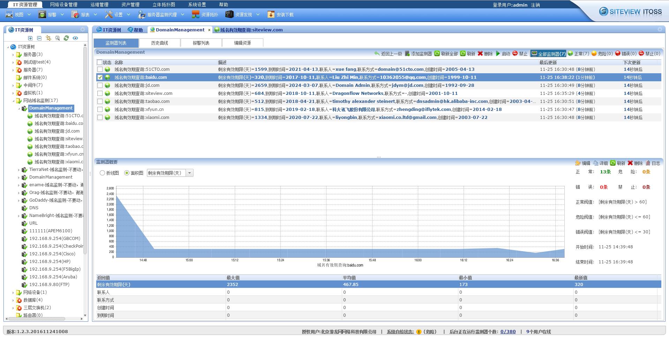Click the 刷新全部 refresh all icon

pyautogui.click(x=437, y=54)
